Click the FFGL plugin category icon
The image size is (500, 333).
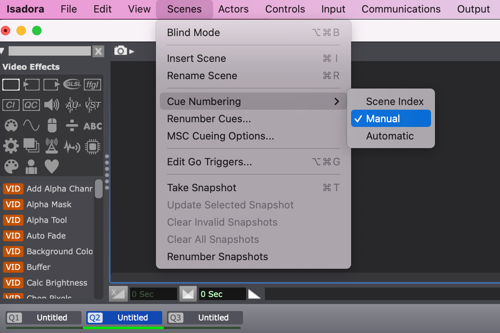pos(92,84)
